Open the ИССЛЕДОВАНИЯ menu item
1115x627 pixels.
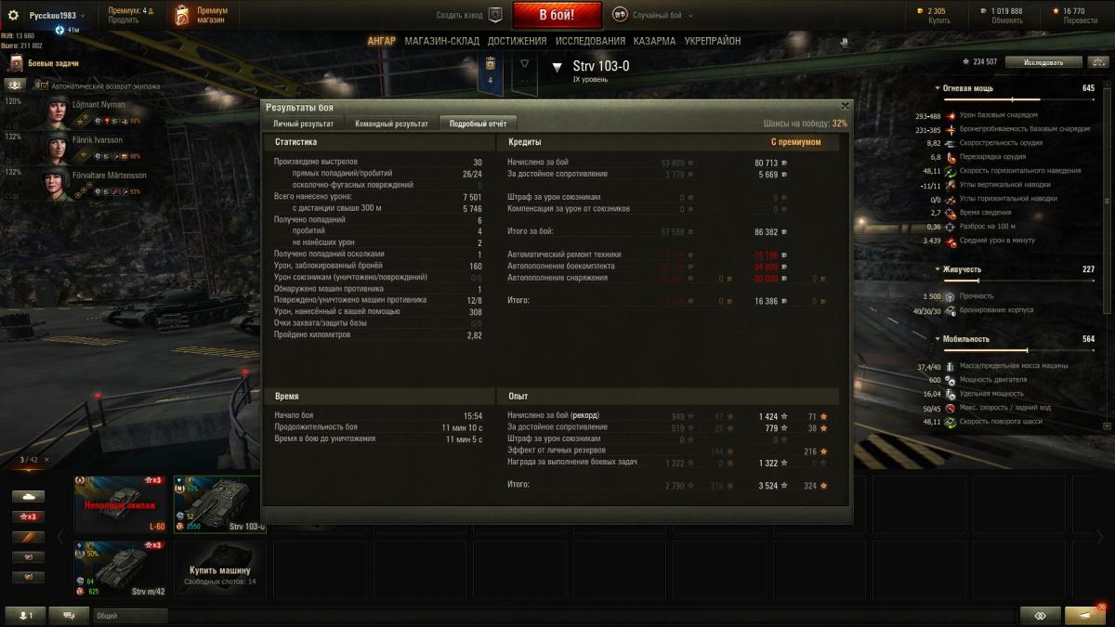click(590, 41)
